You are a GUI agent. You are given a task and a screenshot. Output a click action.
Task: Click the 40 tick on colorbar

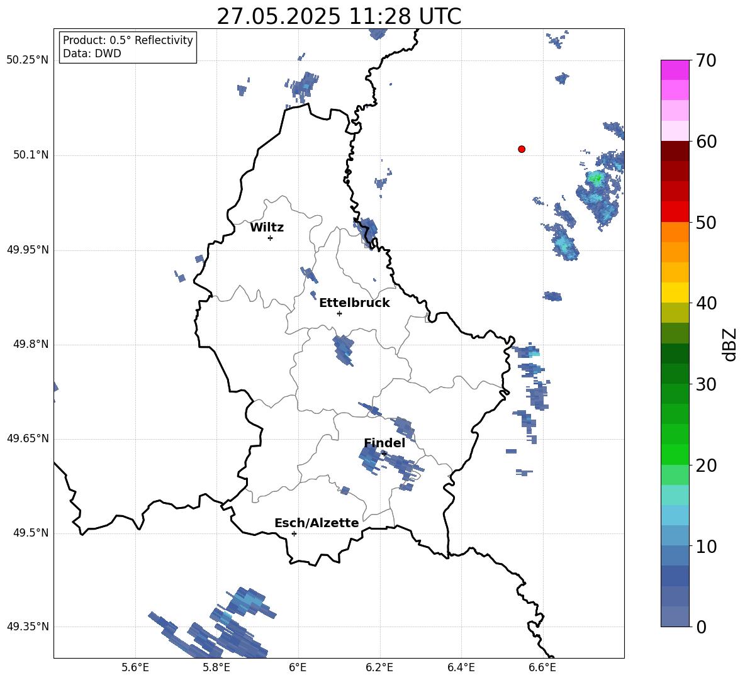(706, 303)
